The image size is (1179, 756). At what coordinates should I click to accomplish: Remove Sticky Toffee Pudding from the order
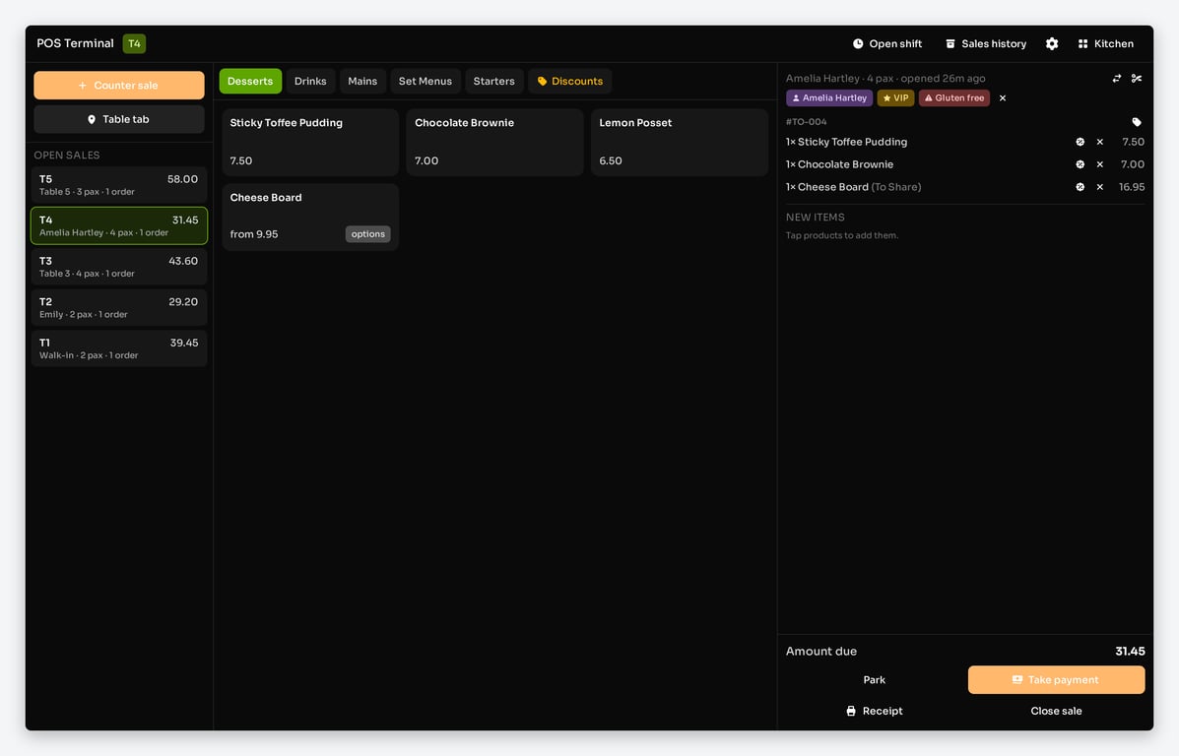tap(1099, 142)
